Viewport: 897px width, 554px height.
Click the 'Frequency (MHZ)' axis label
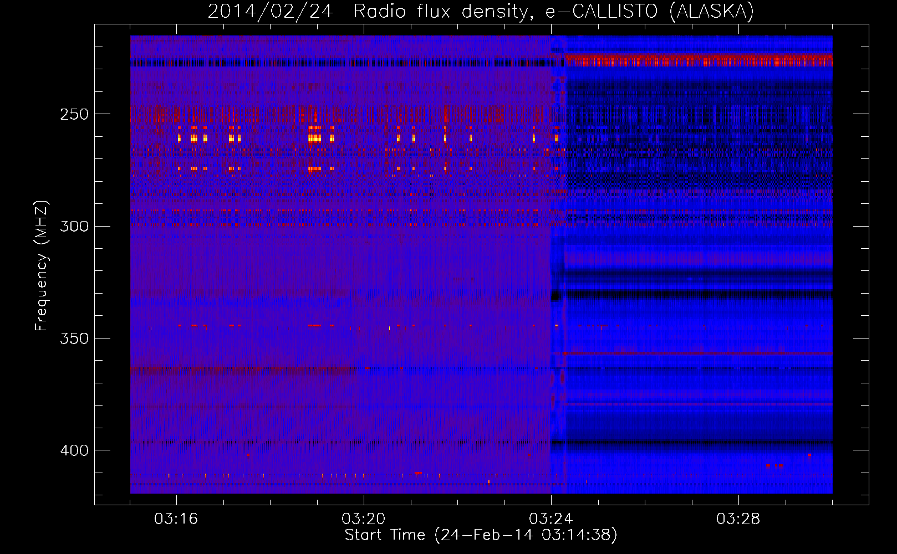42,266
